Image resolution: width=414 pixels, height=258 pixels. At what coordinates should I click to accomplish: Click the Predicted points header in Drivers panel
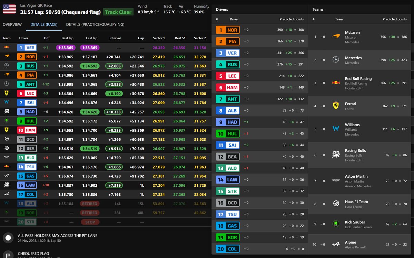(292, 19)
